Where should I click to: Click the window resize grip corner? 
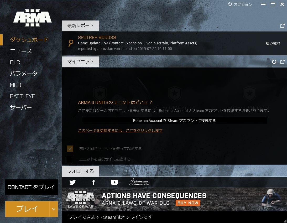click(285, 221)
